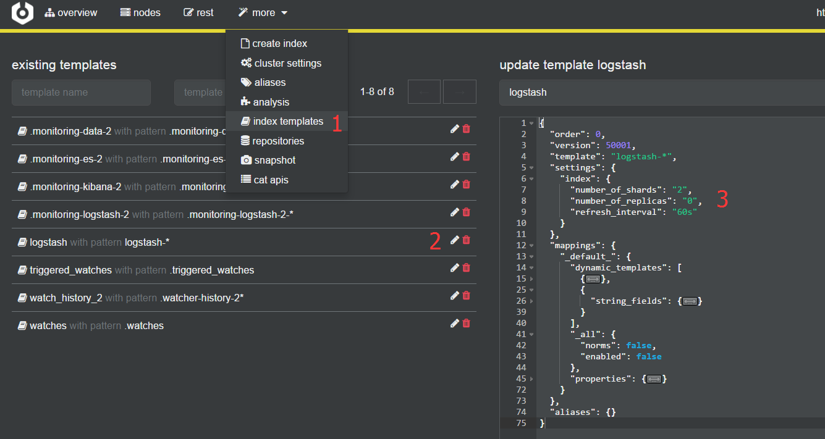The width and height of the screenshot is (825, 439).
Task: Click the template name filter field
Action: pos(81,92)
